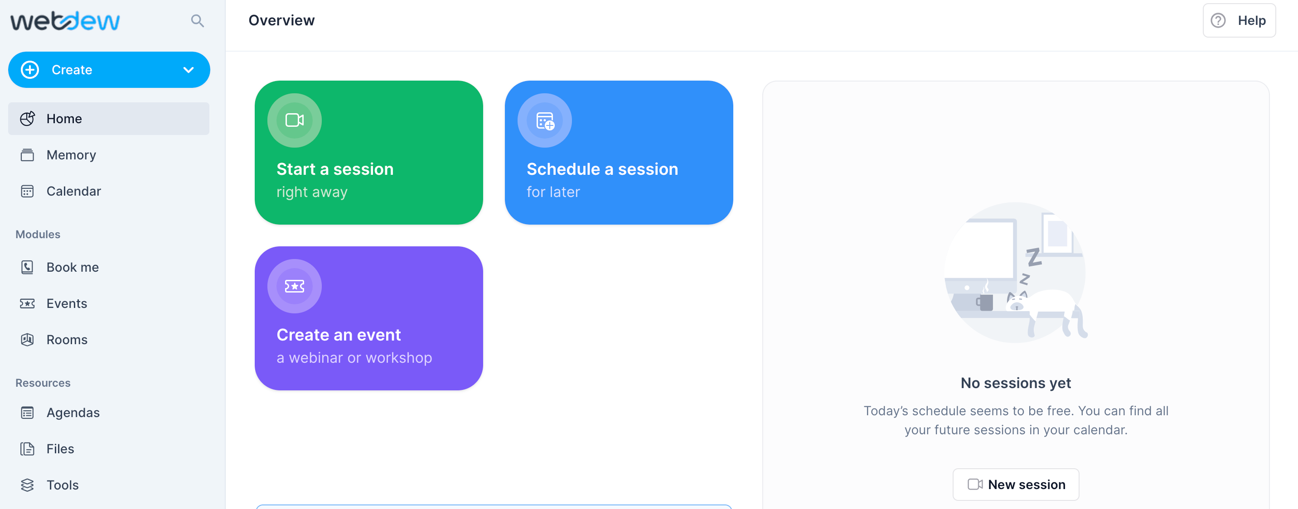Click the search magnifier icon
This screenshot has height=509, width=1298.
tap(197, 21)
